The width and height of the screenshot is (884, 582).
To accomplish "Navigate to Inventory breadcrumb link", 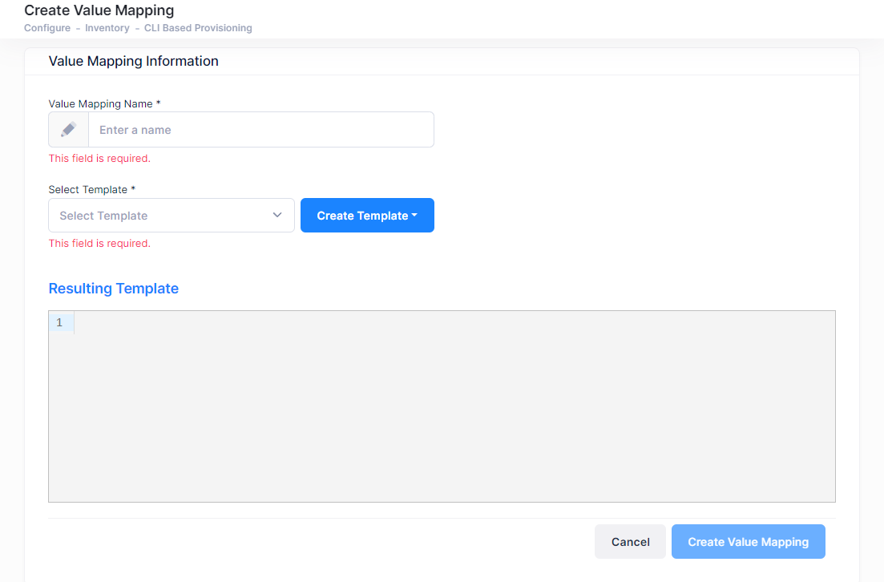I will pyautogui.click(x=107, y=28).
